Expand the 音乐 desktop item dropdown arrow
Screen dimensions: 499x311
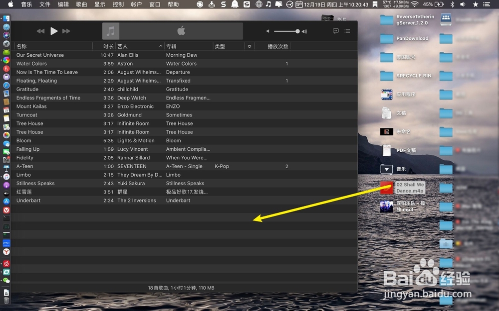coord(386,169)
